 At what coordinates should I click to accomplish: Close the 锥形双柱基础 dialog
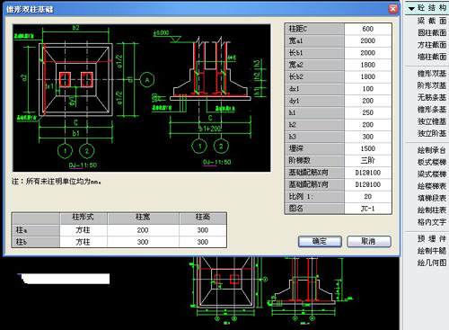[x=393, y=9]
